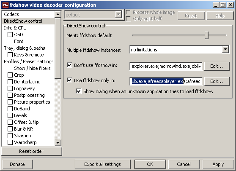236x171 pixels.
Task: Enable the Sharpen filter checkbox
Action: [10, 136]
